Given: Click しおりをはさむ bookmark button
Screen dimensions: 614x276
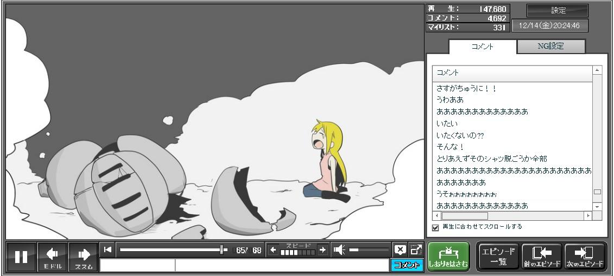Looking at the screenshot, I should coord(448,257).
